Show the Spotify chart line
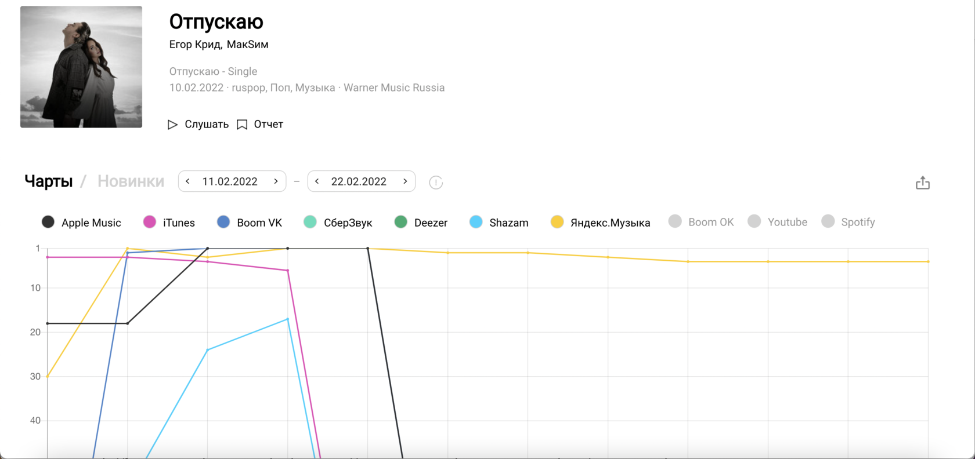Viewport: 975px width, 459px height. 848,222
